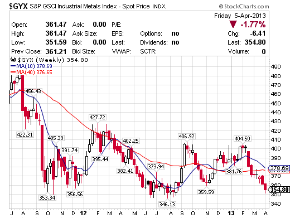Click the 391.74 peak price label
Screen dimensions: 290x218
(70, 150)
